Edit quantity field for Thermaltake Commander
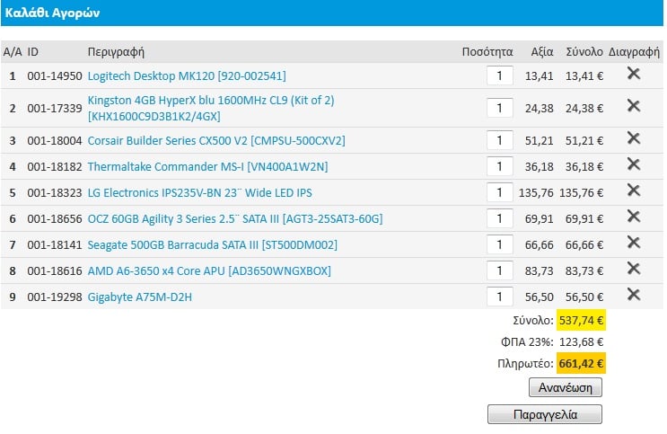The image size is (667, 434). coord(500,166)
